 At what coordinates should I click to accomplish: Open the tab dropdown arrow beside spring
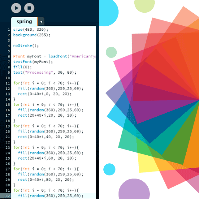41,22
